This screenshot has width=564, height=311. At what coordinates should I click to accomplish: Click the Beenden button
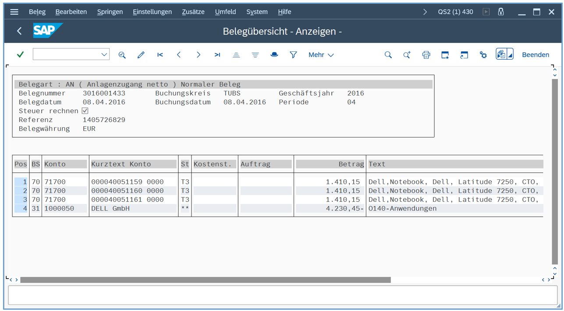coord(535,55)
